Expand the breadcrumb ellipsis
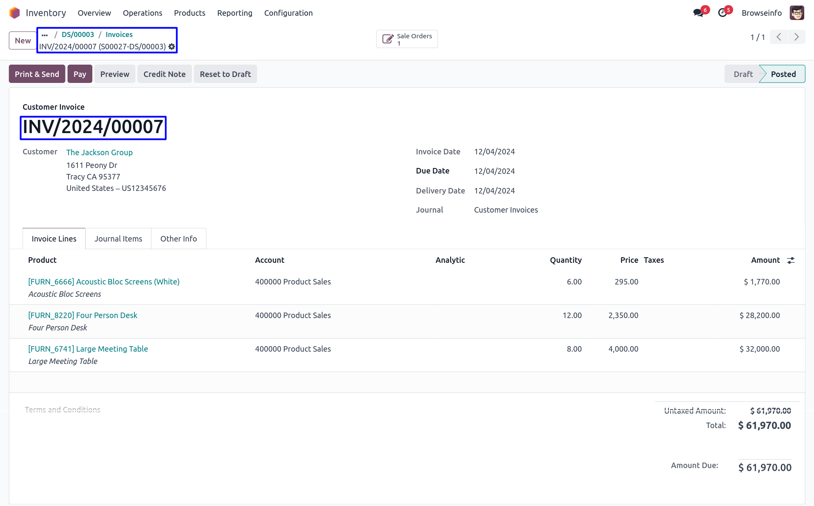The height and width of the screenshot is (506, 814). point(45,35)
